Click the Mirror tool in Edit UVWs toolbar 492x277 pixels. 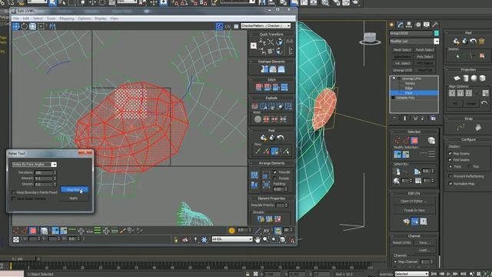[x=52, y=26]
